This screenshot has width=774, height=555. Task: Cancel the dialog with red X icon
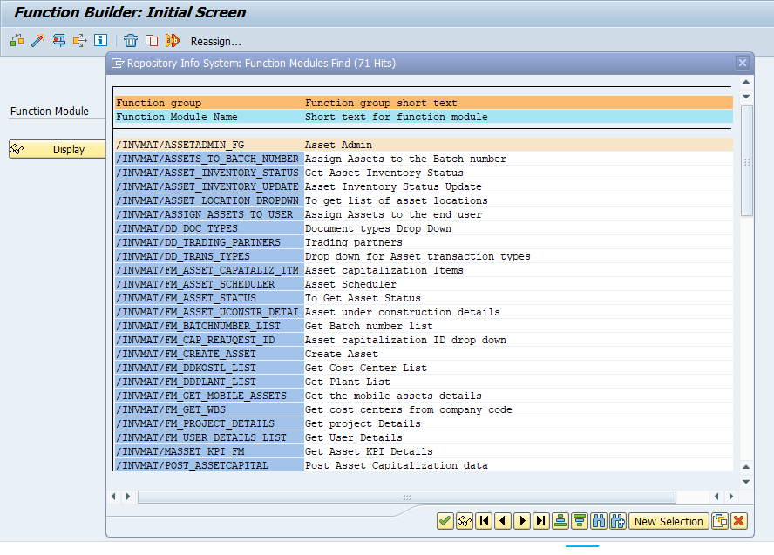[x=739, y=521]
